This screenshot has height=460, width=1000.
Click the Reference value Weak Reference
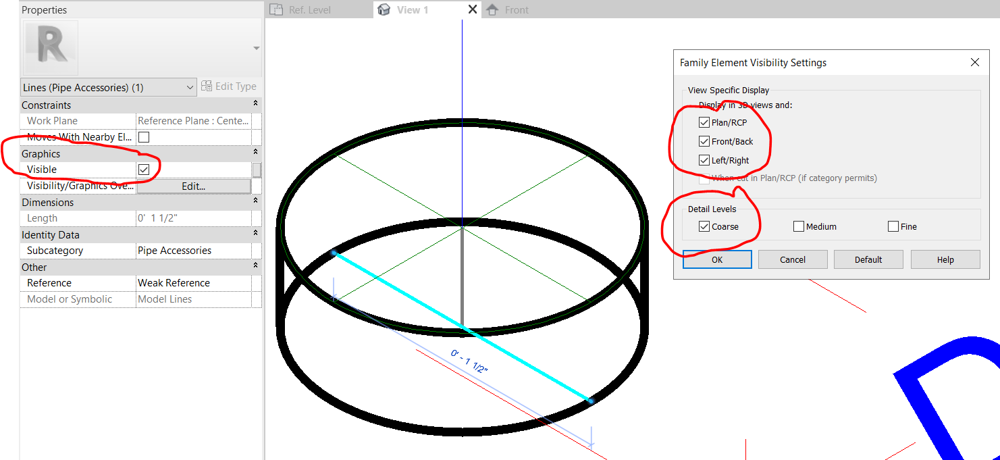click(x=194, y=283)
